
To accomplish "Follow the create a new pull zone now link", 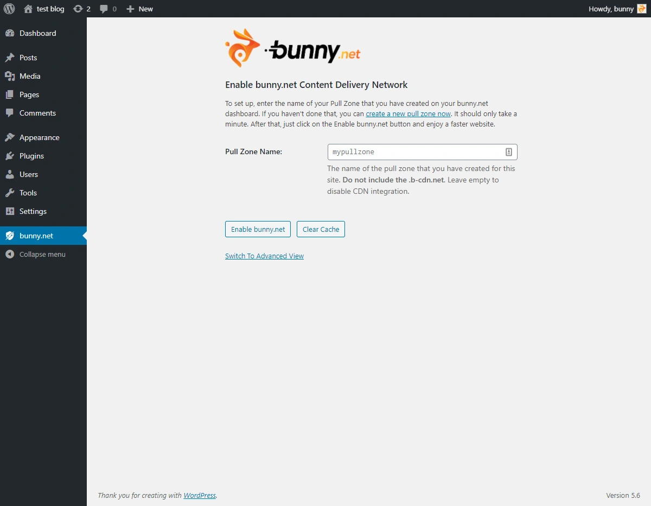I will [408, 113].
